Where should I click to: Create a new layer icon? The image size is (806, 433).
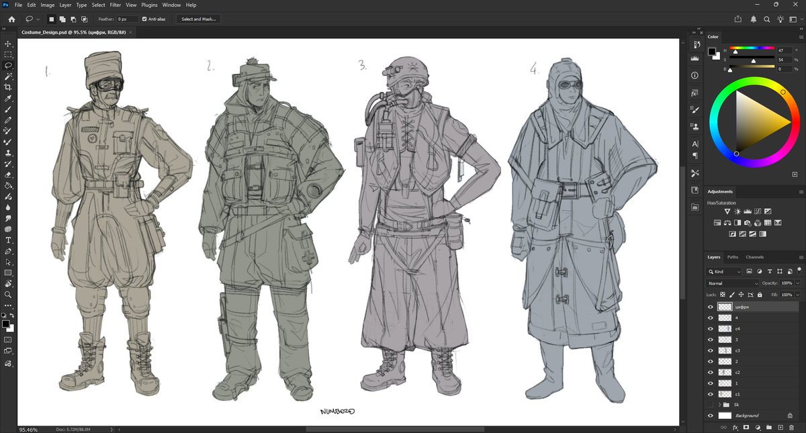point(780,427)
